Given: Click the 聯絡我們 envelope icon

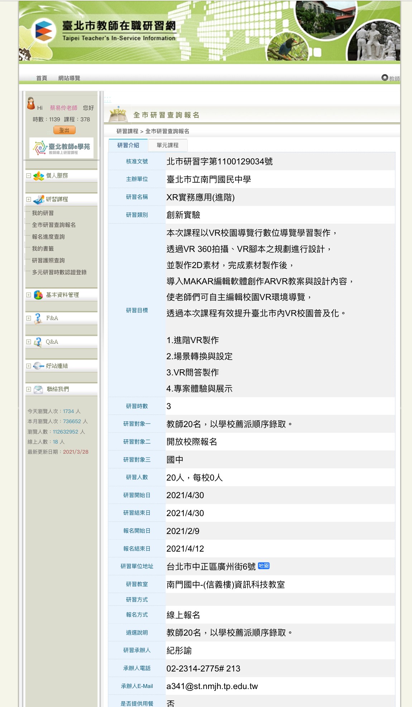Looking at the screenshot, I should click(38, 389).
